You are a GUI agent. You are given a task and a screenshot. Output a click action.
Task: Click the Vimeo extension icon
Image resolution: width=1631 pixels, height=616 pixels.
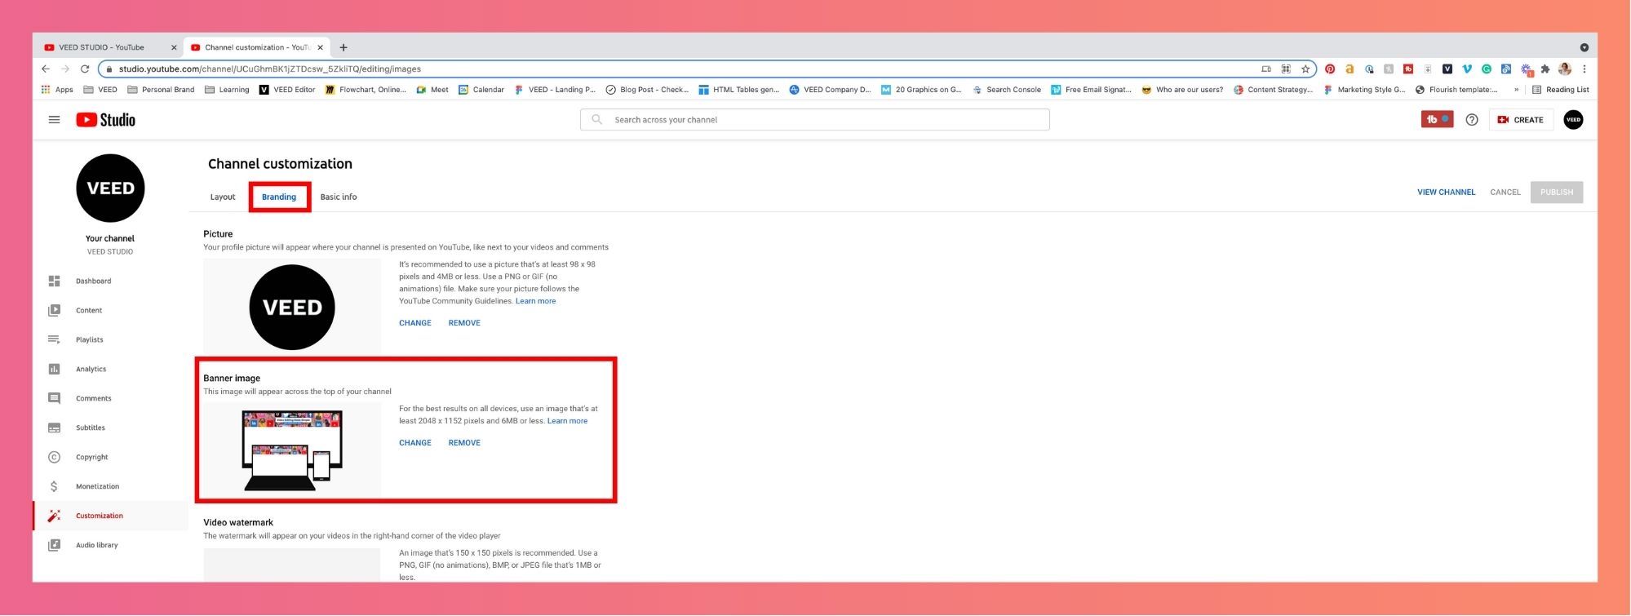pos(1467,69)
